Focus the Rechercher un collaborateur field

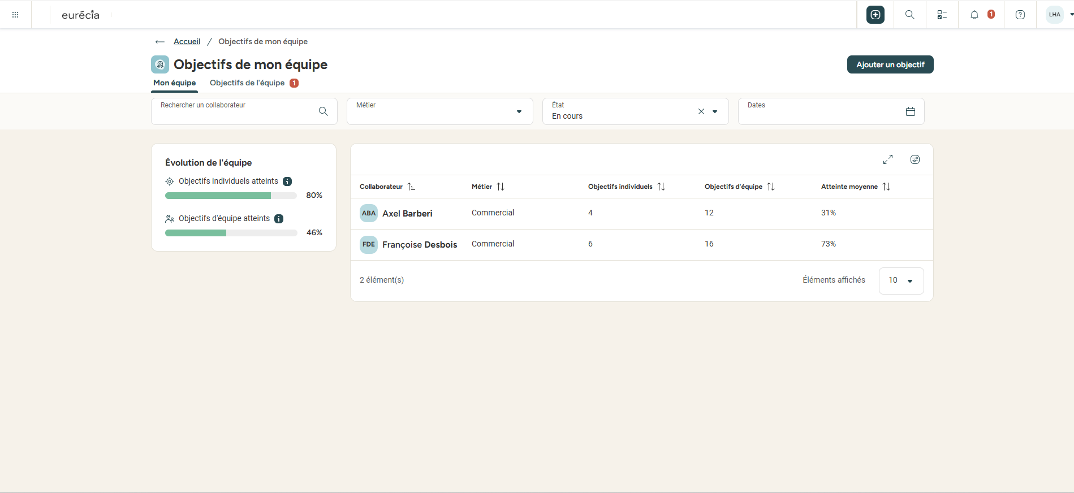(244, 111)
